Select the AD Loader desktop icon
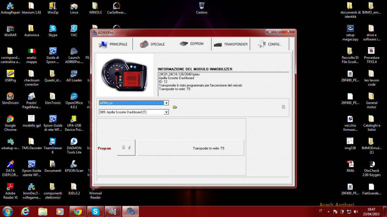The height and width of the screenshot is (217, 387). pos(74,76)
